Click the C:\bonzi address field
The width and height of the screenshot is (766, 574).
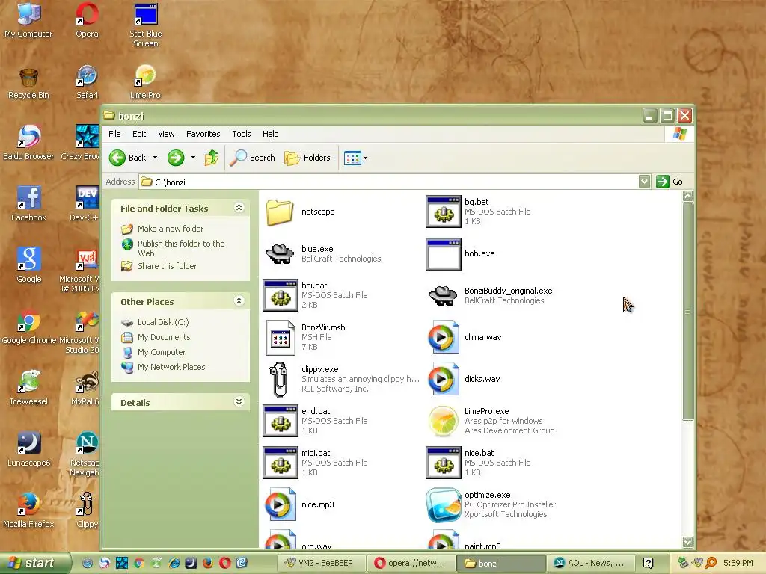[x=388, y=182]
